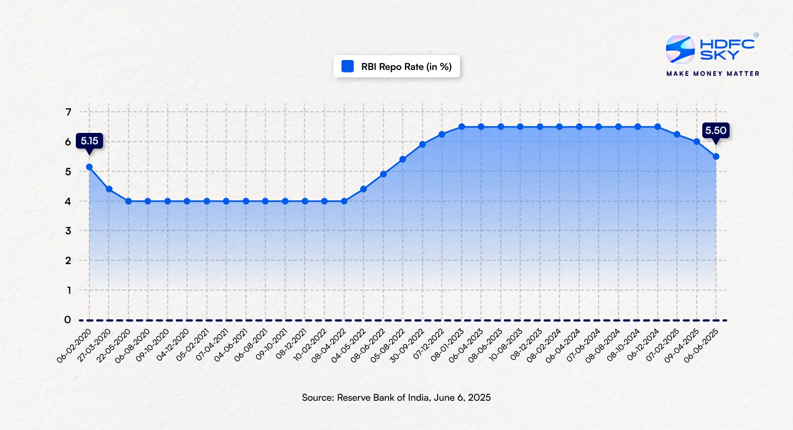
Task: Click the Reserve Bank of India source text
Action: (x=396, y=397)
